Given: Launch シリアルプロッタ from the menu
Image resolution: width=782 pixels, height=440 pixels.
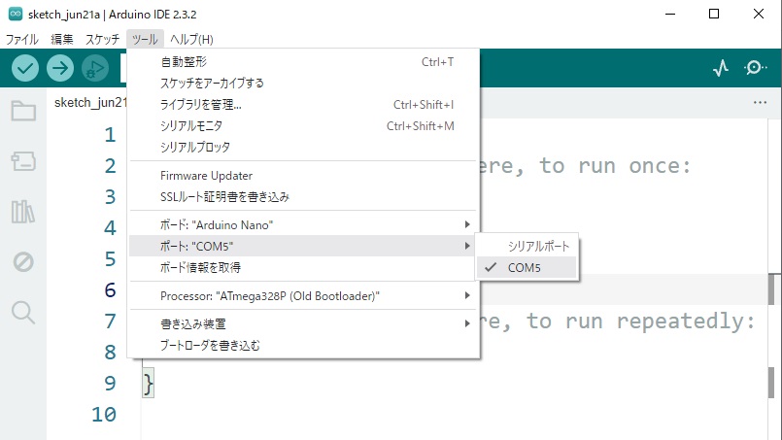Looking at the screenshot, I should (x=303, y=148).
